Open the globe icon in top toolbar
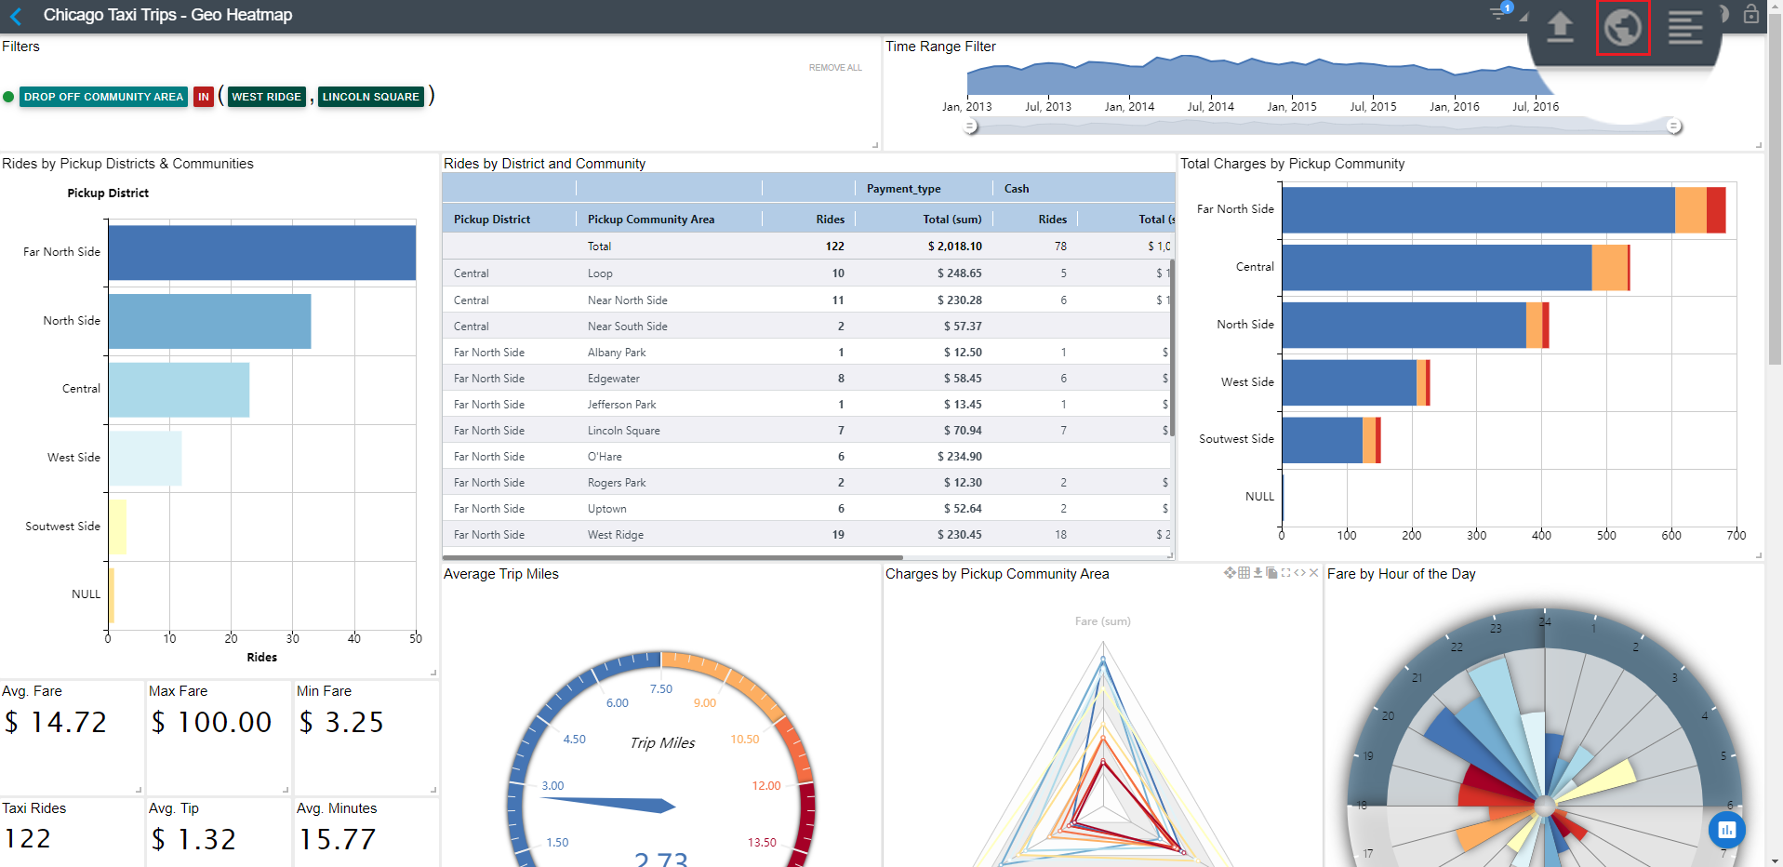The image size is (1783, 867). click(x=1622, y=28)
